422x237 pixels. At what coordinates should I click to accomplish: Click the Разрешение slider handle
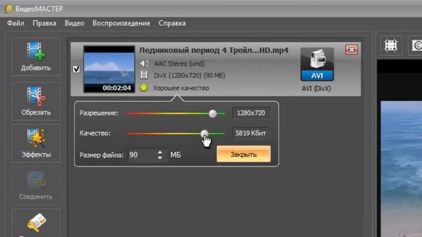212,113
